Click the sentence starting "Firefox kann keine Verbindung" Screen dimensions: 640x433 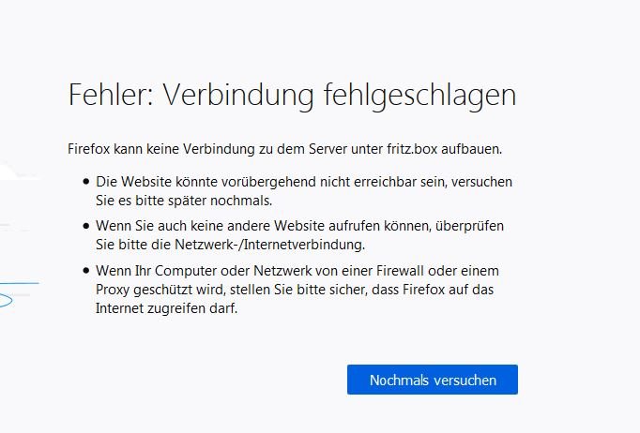(x=188, y=149)
